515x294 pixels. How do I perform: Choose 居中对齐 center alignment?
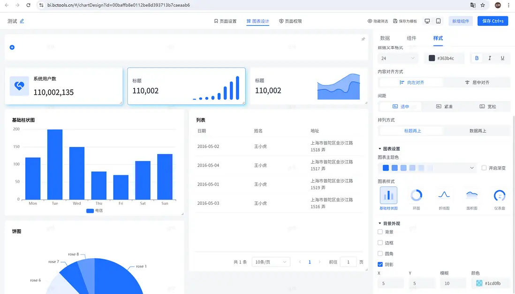(477, 83)
